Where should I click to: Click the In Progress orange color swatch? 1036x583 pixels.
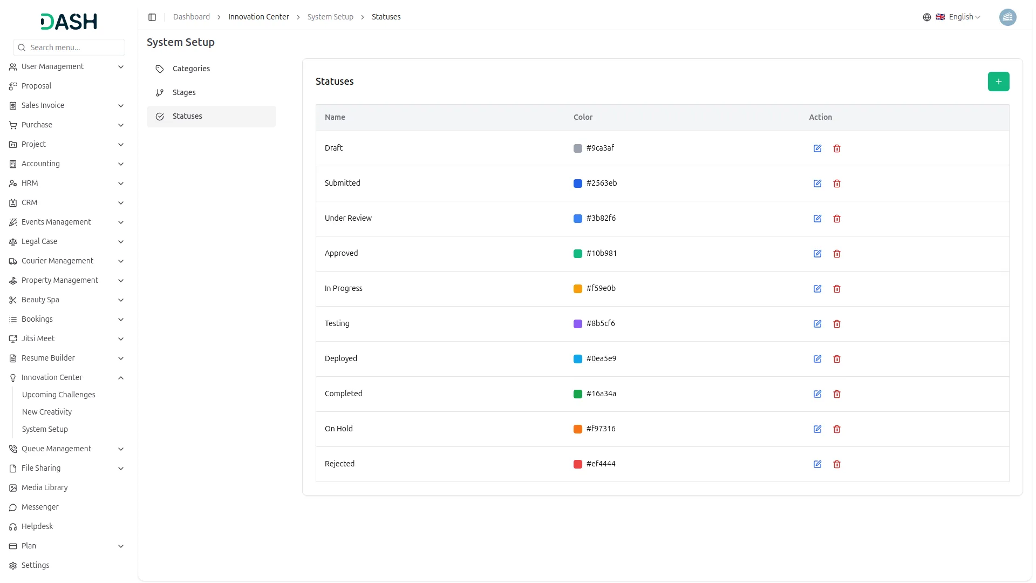coord(577,289)
